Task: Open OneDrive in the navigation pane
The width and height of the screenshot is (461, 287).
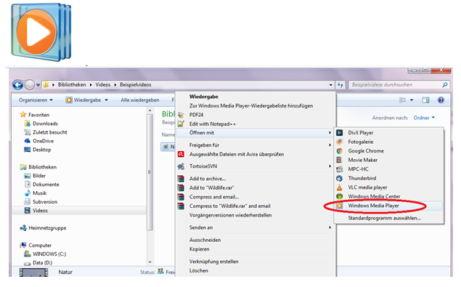Action: point(43,141)
